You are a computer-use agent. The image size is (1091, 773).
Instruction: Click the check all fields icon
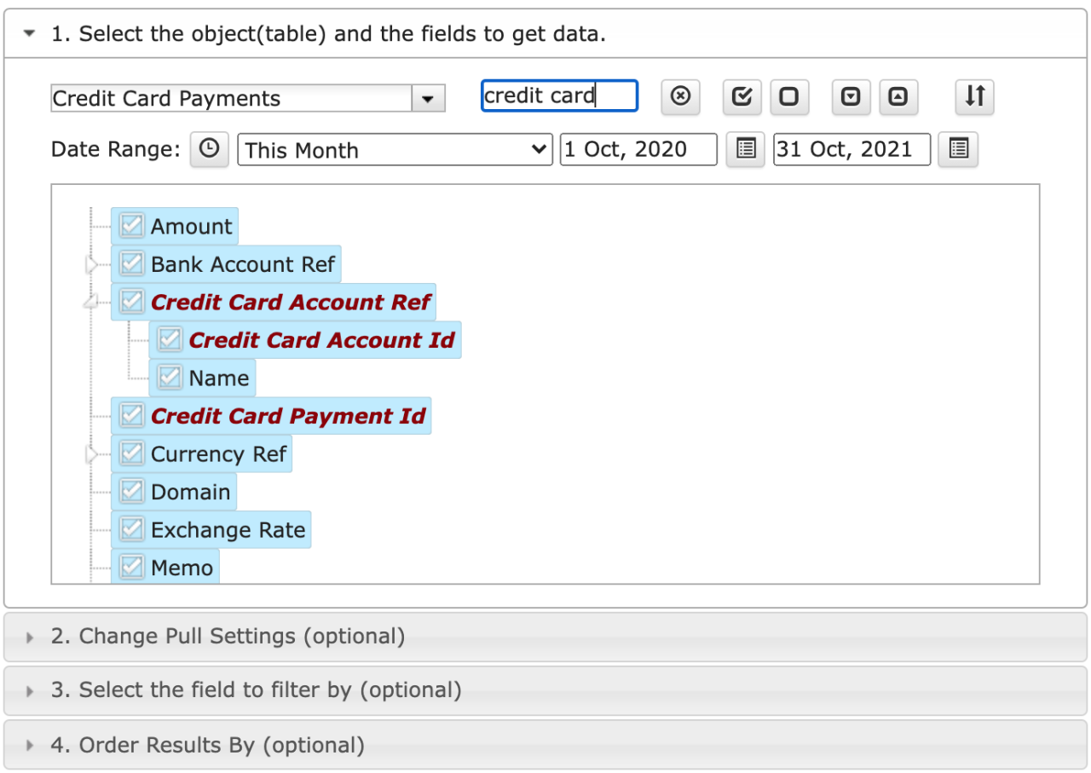point(742,96)
